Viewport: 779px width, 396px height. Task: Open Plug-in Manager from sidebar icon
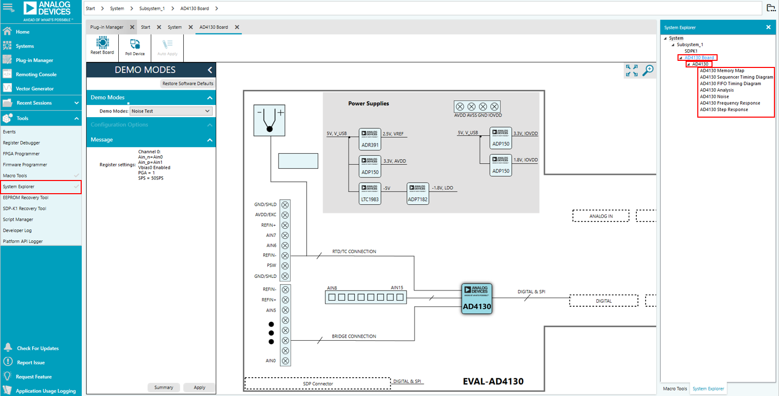click(x=8, y=60)
